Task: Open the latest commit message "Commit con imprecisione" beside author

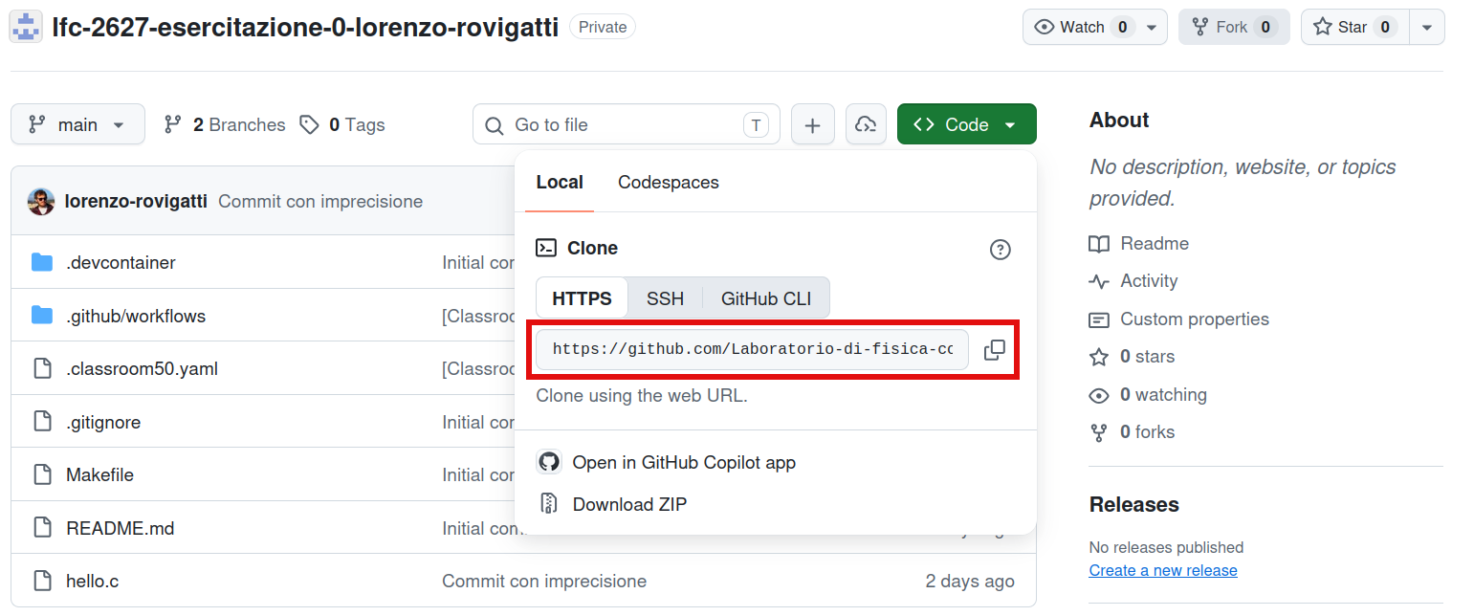Action: click(x=320, y=202)
